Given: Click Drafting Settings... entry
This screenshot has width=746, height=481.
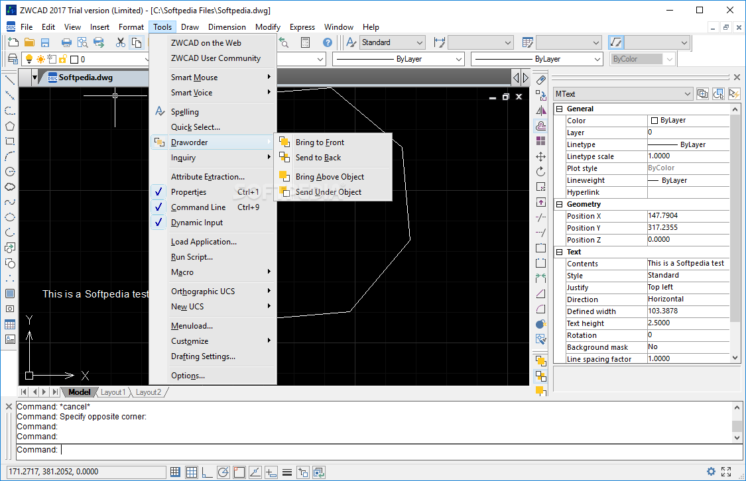Looking at the screenshot, I should pos(213,356).
